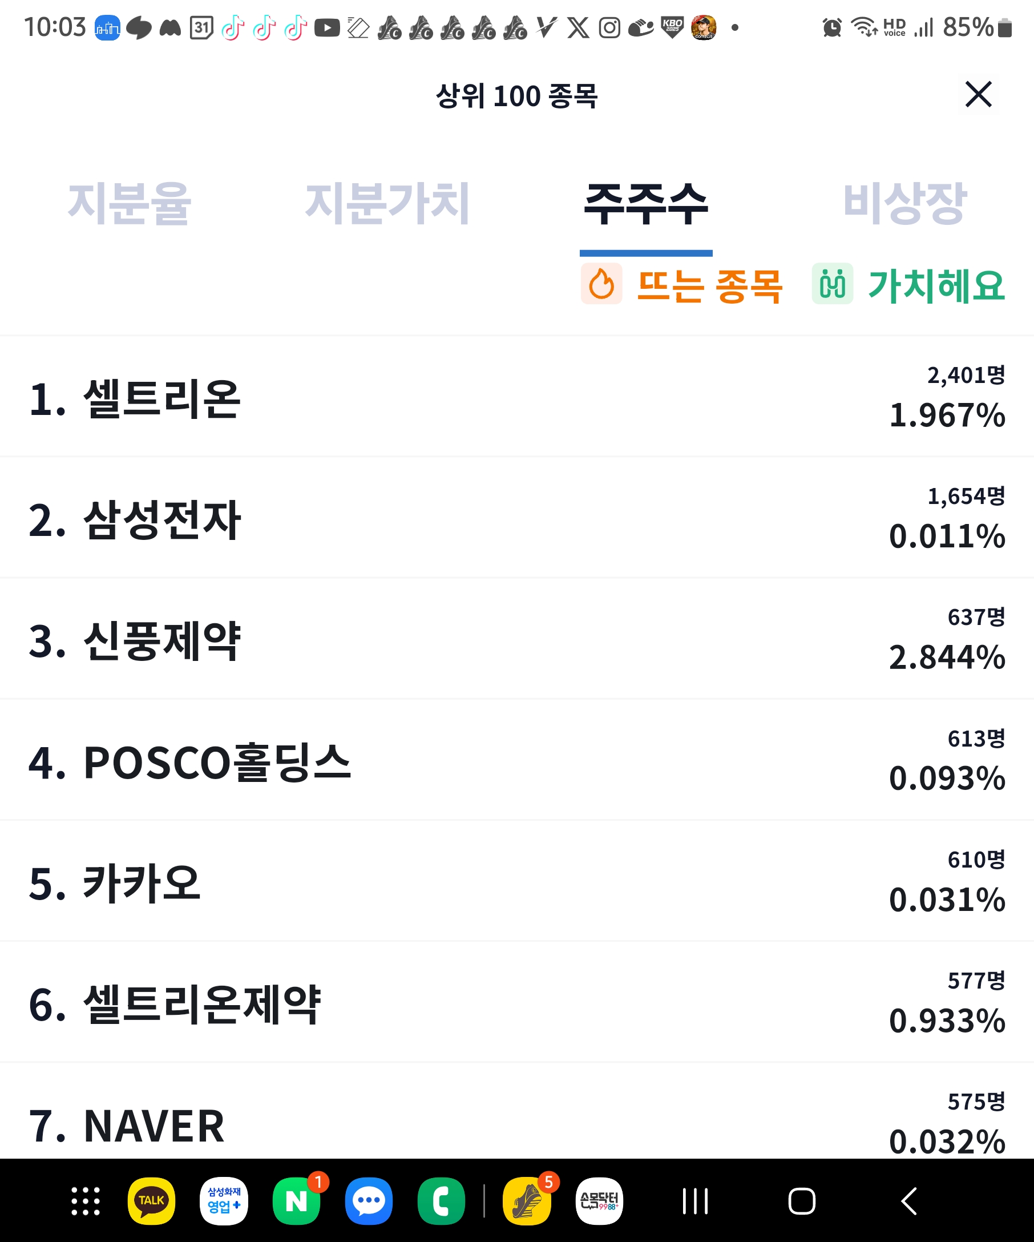Open the 뜨는 종목 link

pyautogui.click(x=709, y=285)
